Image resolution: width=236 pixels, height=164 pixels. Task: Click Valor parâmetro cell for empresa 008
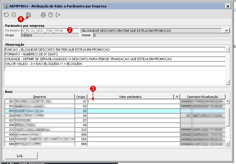[x=133, y=125]
